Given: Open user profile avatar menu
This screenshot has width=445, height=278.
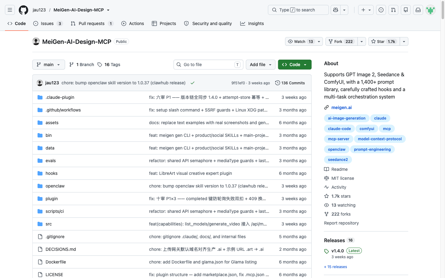Looking at the screenshot, I should (430, 10).
